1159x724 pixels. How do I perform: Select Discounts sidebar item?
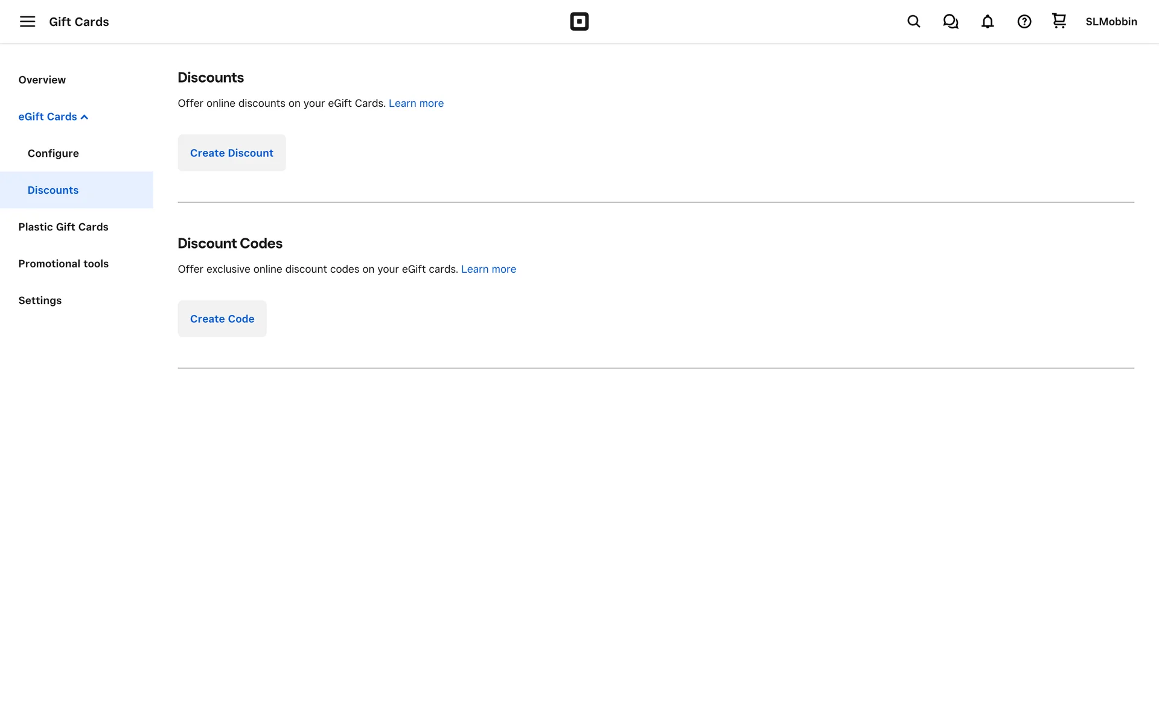point(53,190)
